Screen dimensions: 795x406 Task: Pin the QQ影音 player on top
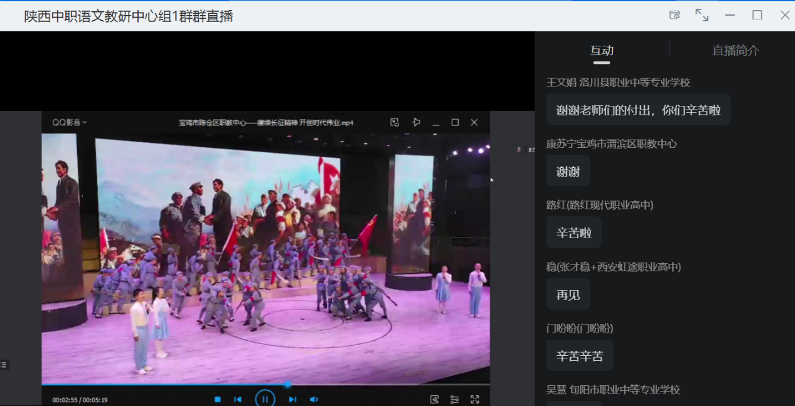(415, 122)
